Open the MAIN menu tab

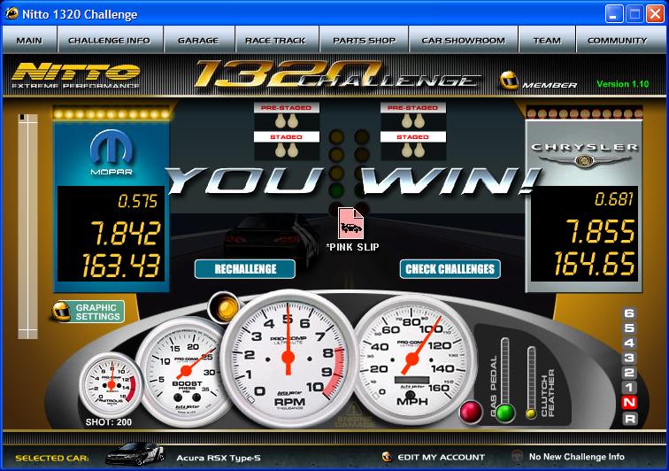[29, 40]
